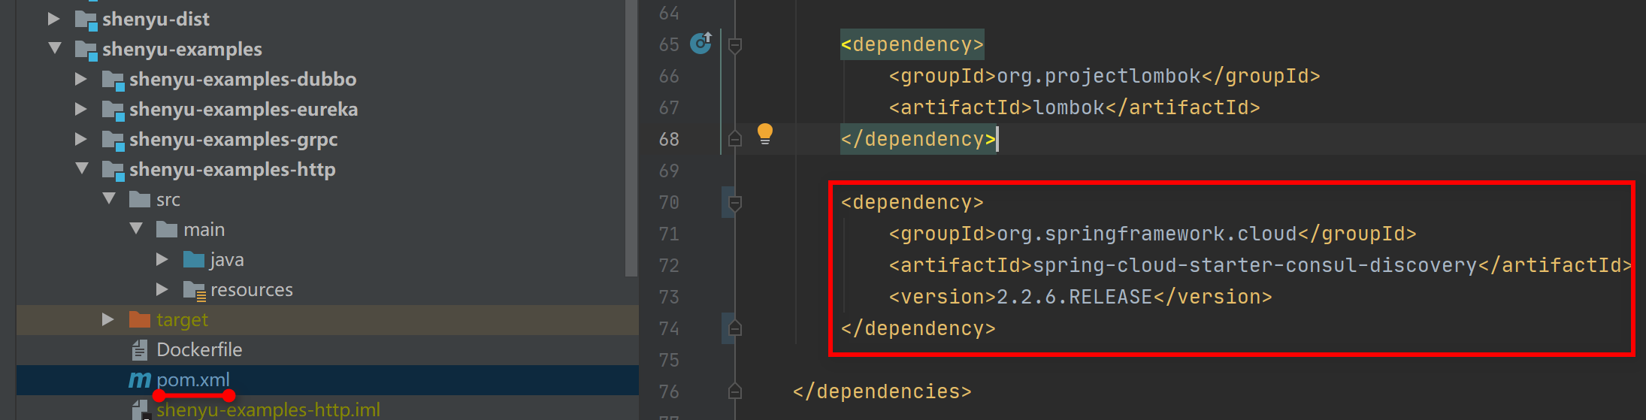The height and width of the screenshot is (420, 1646).
Task: Click the Dockerfile file icon
Action: 140,349
